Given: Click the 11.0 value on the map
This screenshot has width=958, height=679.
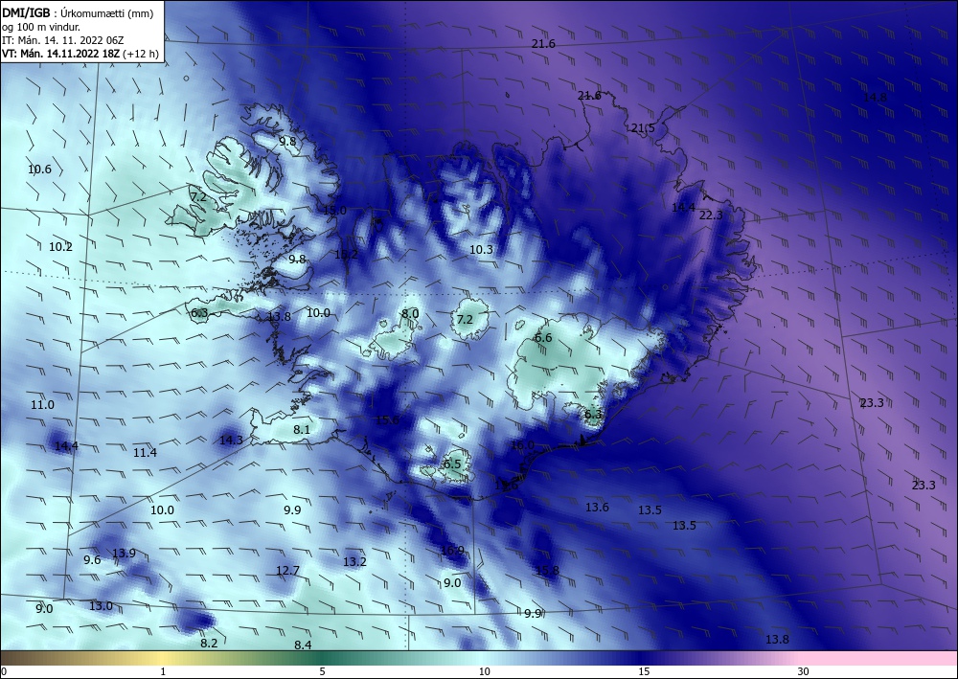Looking at the screenshot, I should 42,405.
